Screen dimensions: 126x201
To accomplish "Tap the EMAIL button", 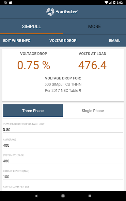I will pyautogui.click(x=114, y=40).
